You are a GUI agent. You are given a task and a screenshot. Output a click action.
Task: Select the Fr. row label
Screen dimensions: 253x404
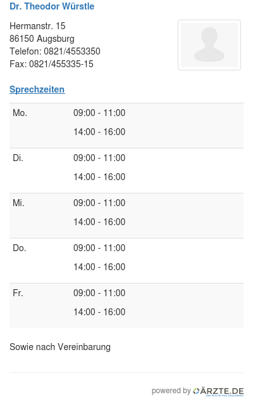coord(18,293)
